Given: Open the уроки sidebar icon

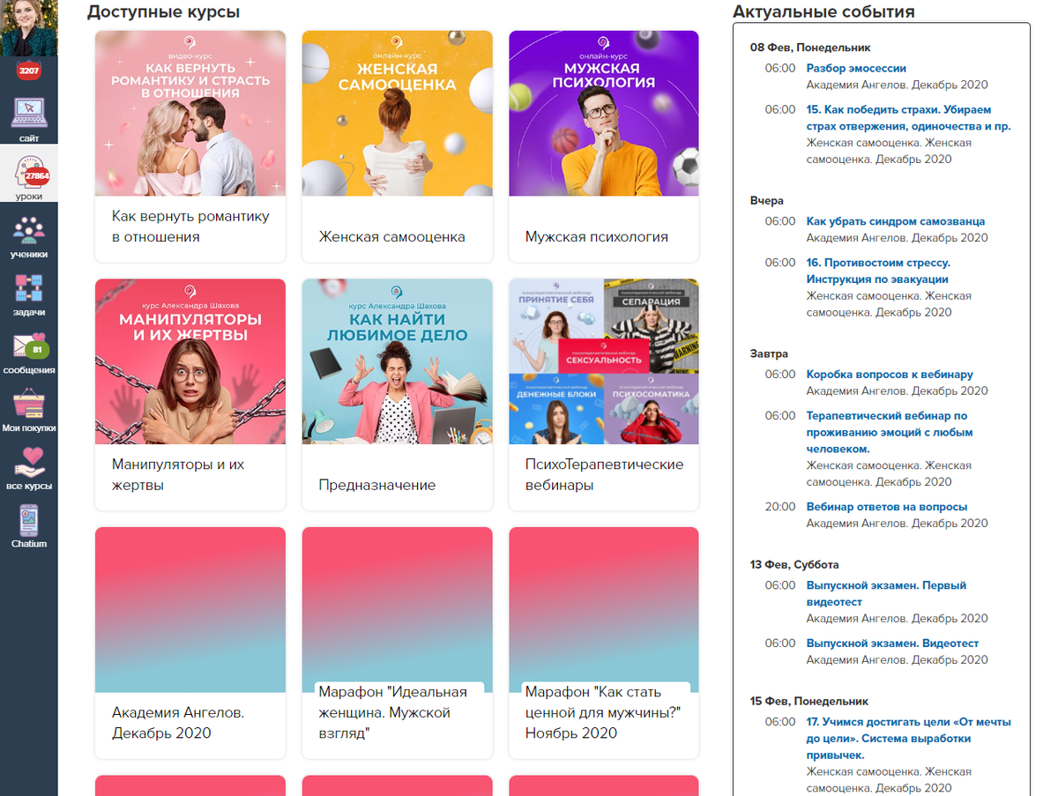Looking at the screenshot, I should (28, 174).
